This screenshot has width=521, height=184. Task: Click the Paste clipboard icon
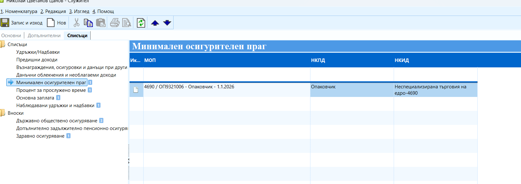coord(101,23)
